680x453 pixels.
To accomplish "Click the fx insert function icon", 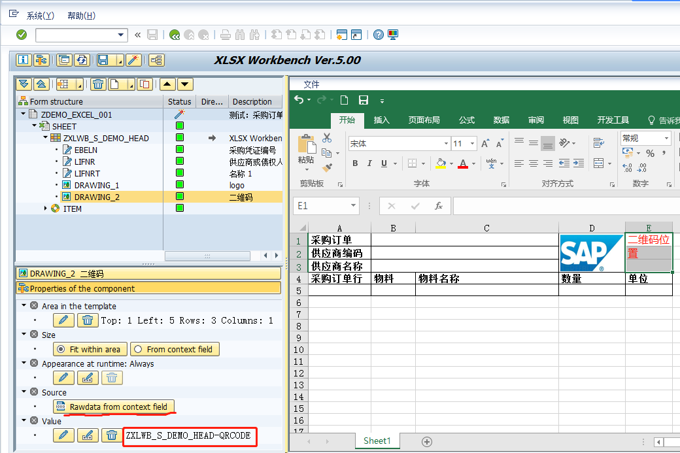I will [439, 206].
